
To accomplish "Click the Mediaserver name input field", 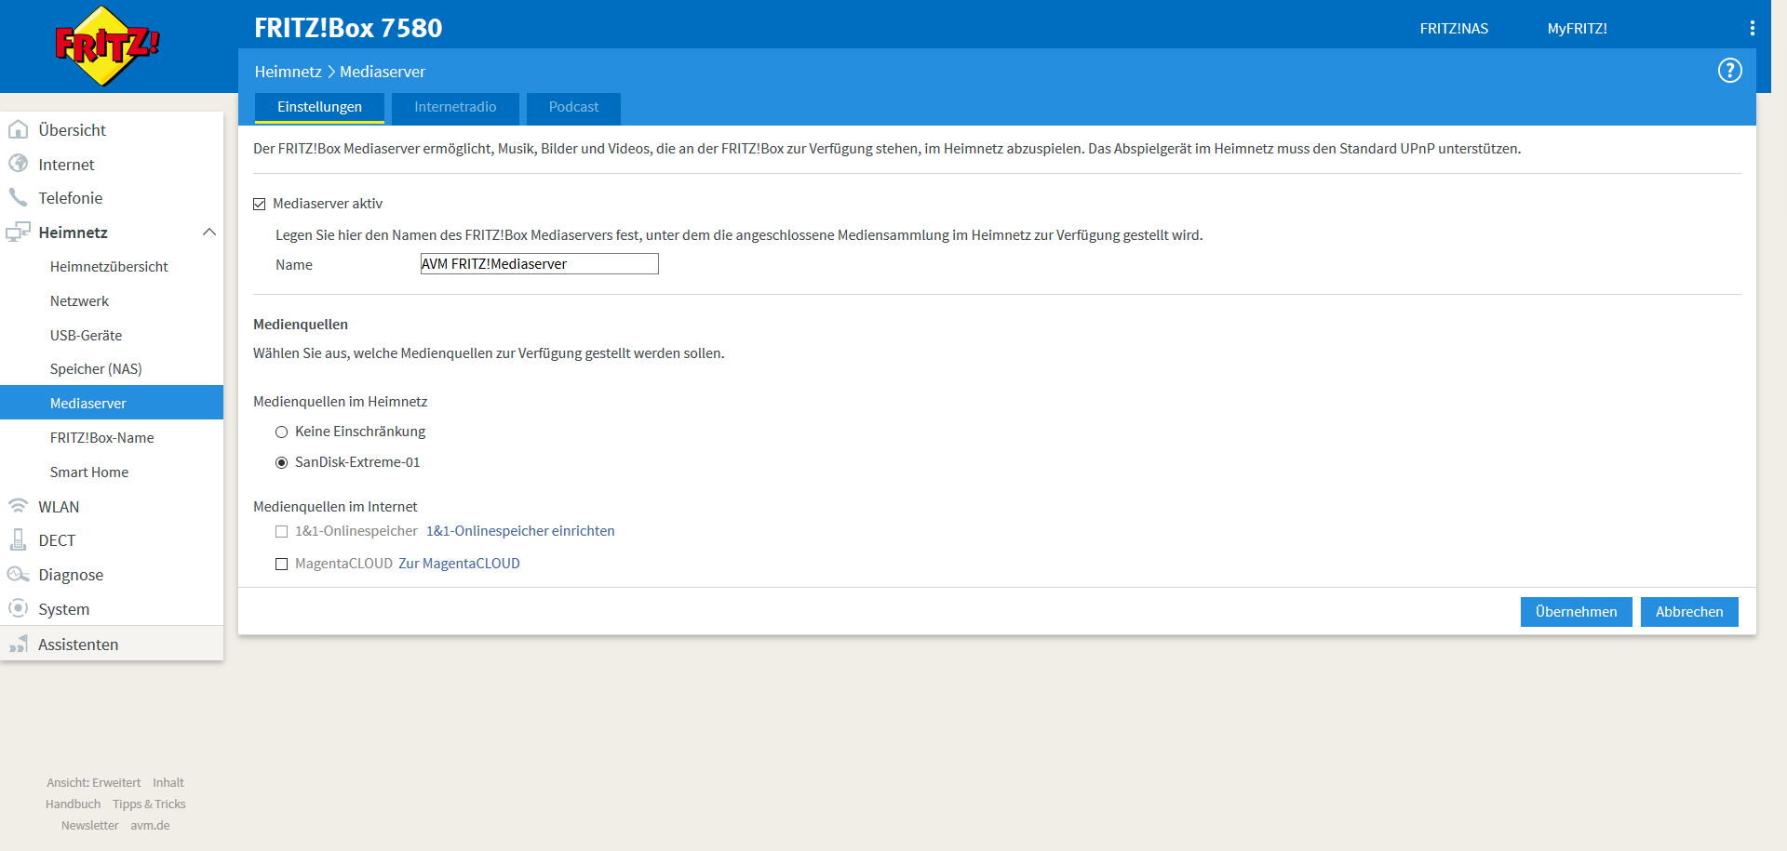I will click(x=539, y=264).
